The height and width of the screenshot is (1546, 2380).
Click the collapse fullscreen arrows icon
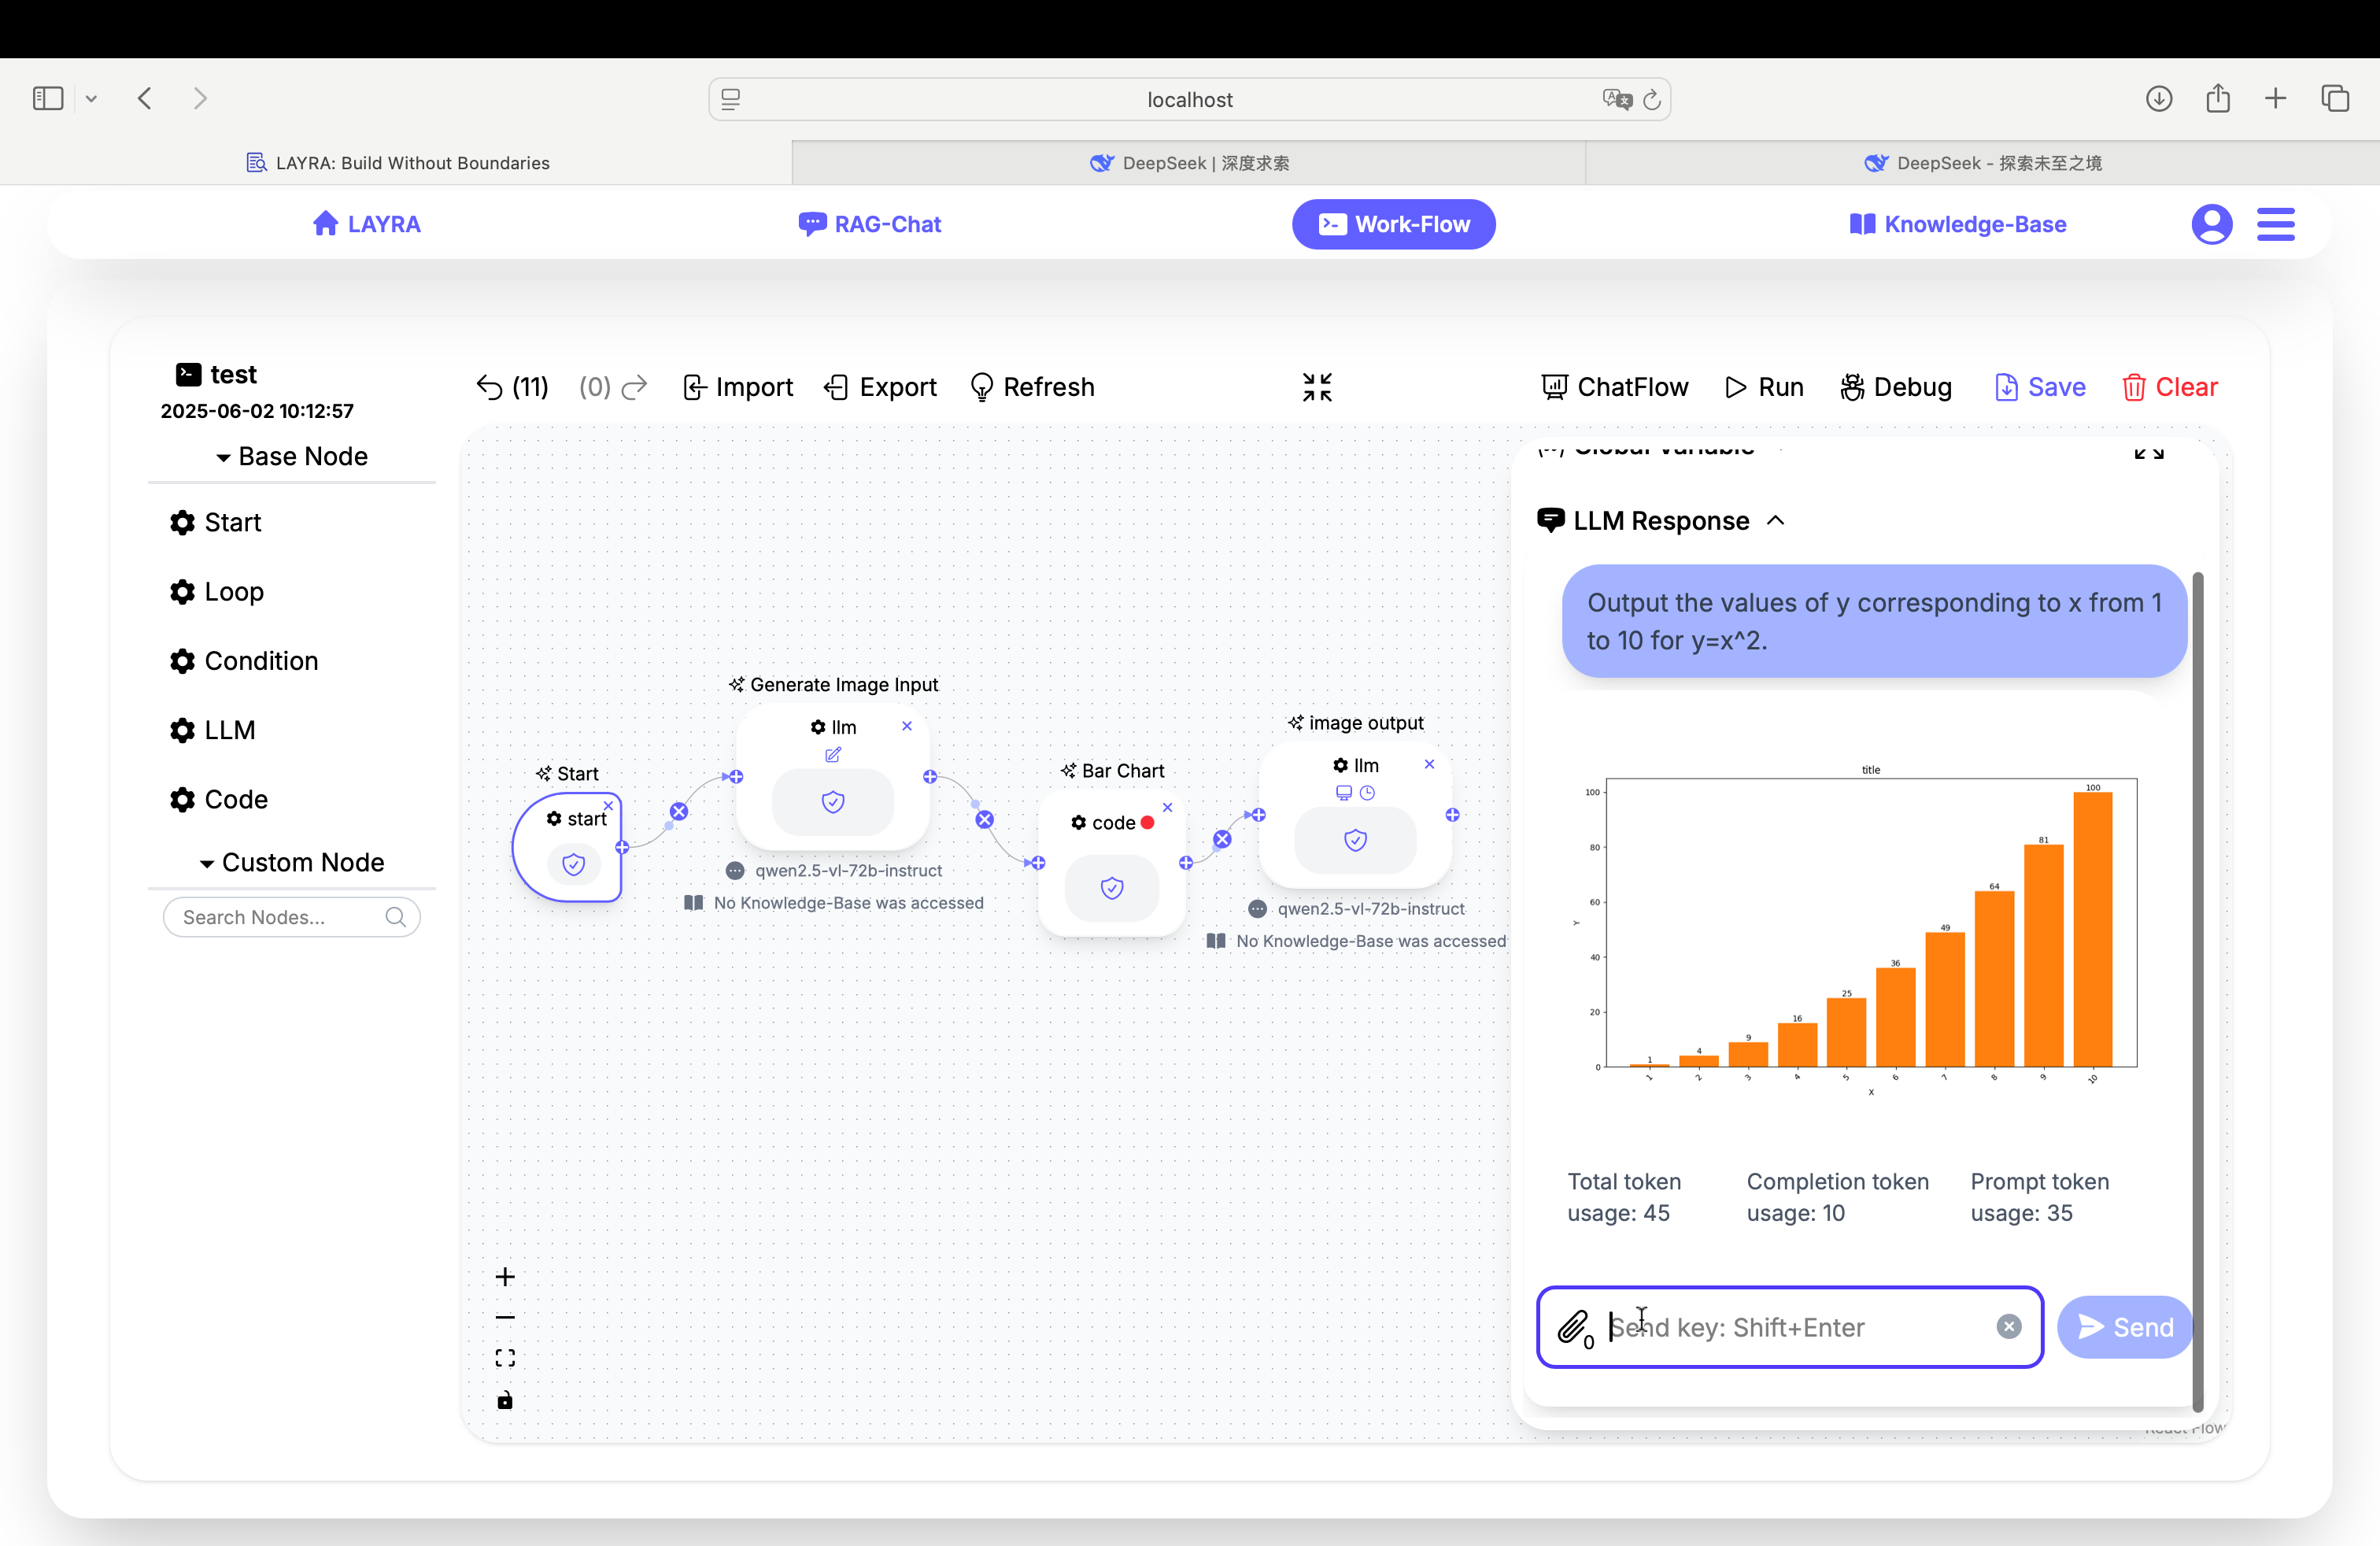(1317, 387)
